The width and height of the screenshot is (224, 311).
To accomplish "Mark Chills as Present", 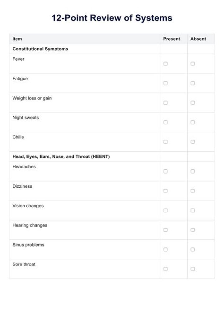I will click(x=166, y=142).
